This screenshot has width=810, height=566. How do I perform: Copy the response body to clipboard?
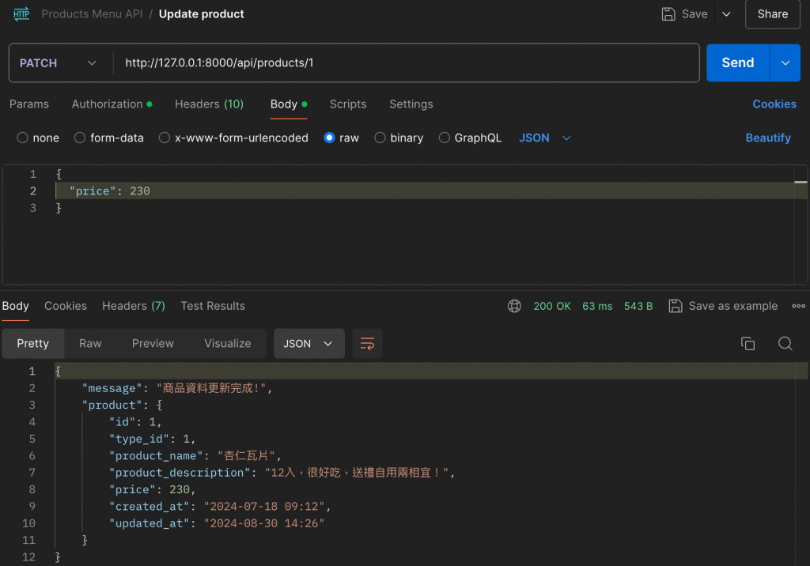click(x=748, y=343)
